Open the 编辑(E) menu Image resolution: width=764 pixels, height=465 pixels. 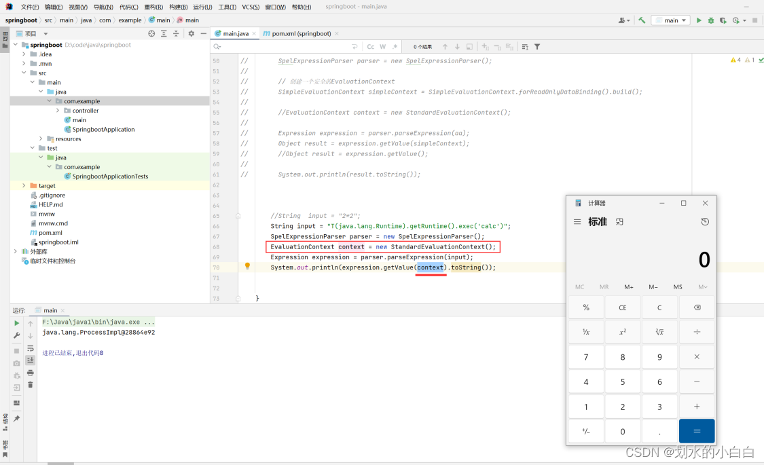point(54,7)
